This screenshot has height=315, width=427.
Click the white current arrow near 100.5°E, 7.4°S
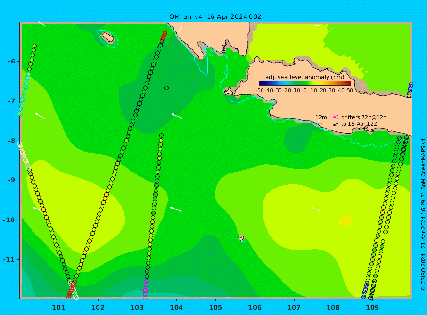(40, 116)
